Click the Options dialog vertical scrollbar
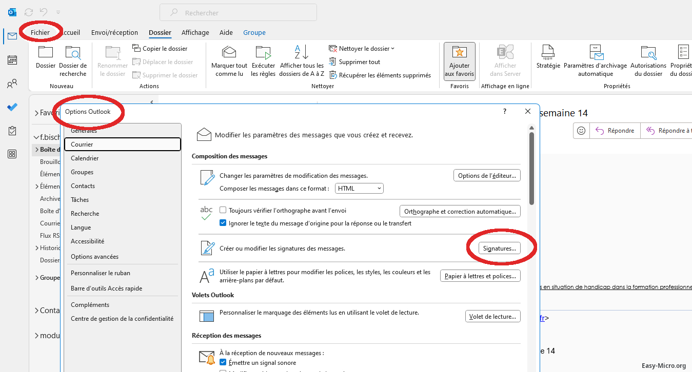 [531, 169]
